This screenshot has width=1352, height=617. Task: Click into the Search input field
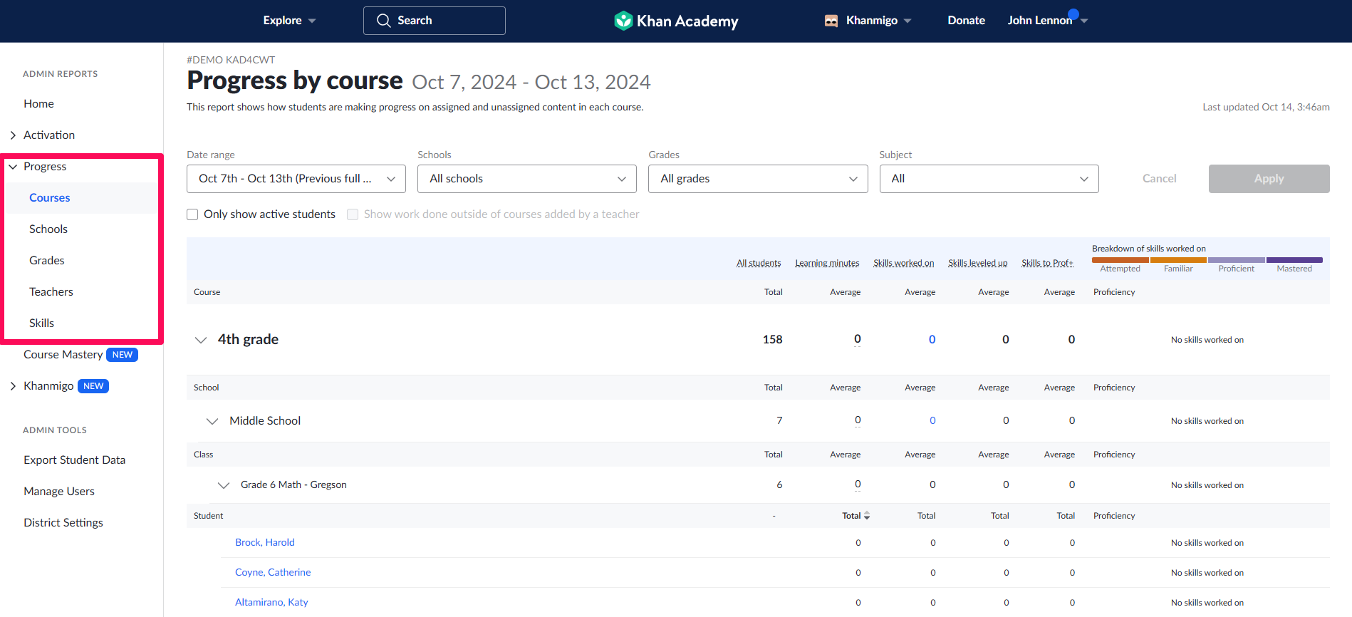pyautogui.click(x=435, y=21)
